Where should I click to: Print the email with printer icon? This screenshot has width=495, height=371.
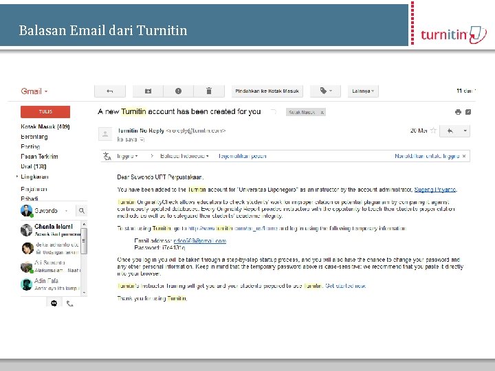(x=458, y=112)
